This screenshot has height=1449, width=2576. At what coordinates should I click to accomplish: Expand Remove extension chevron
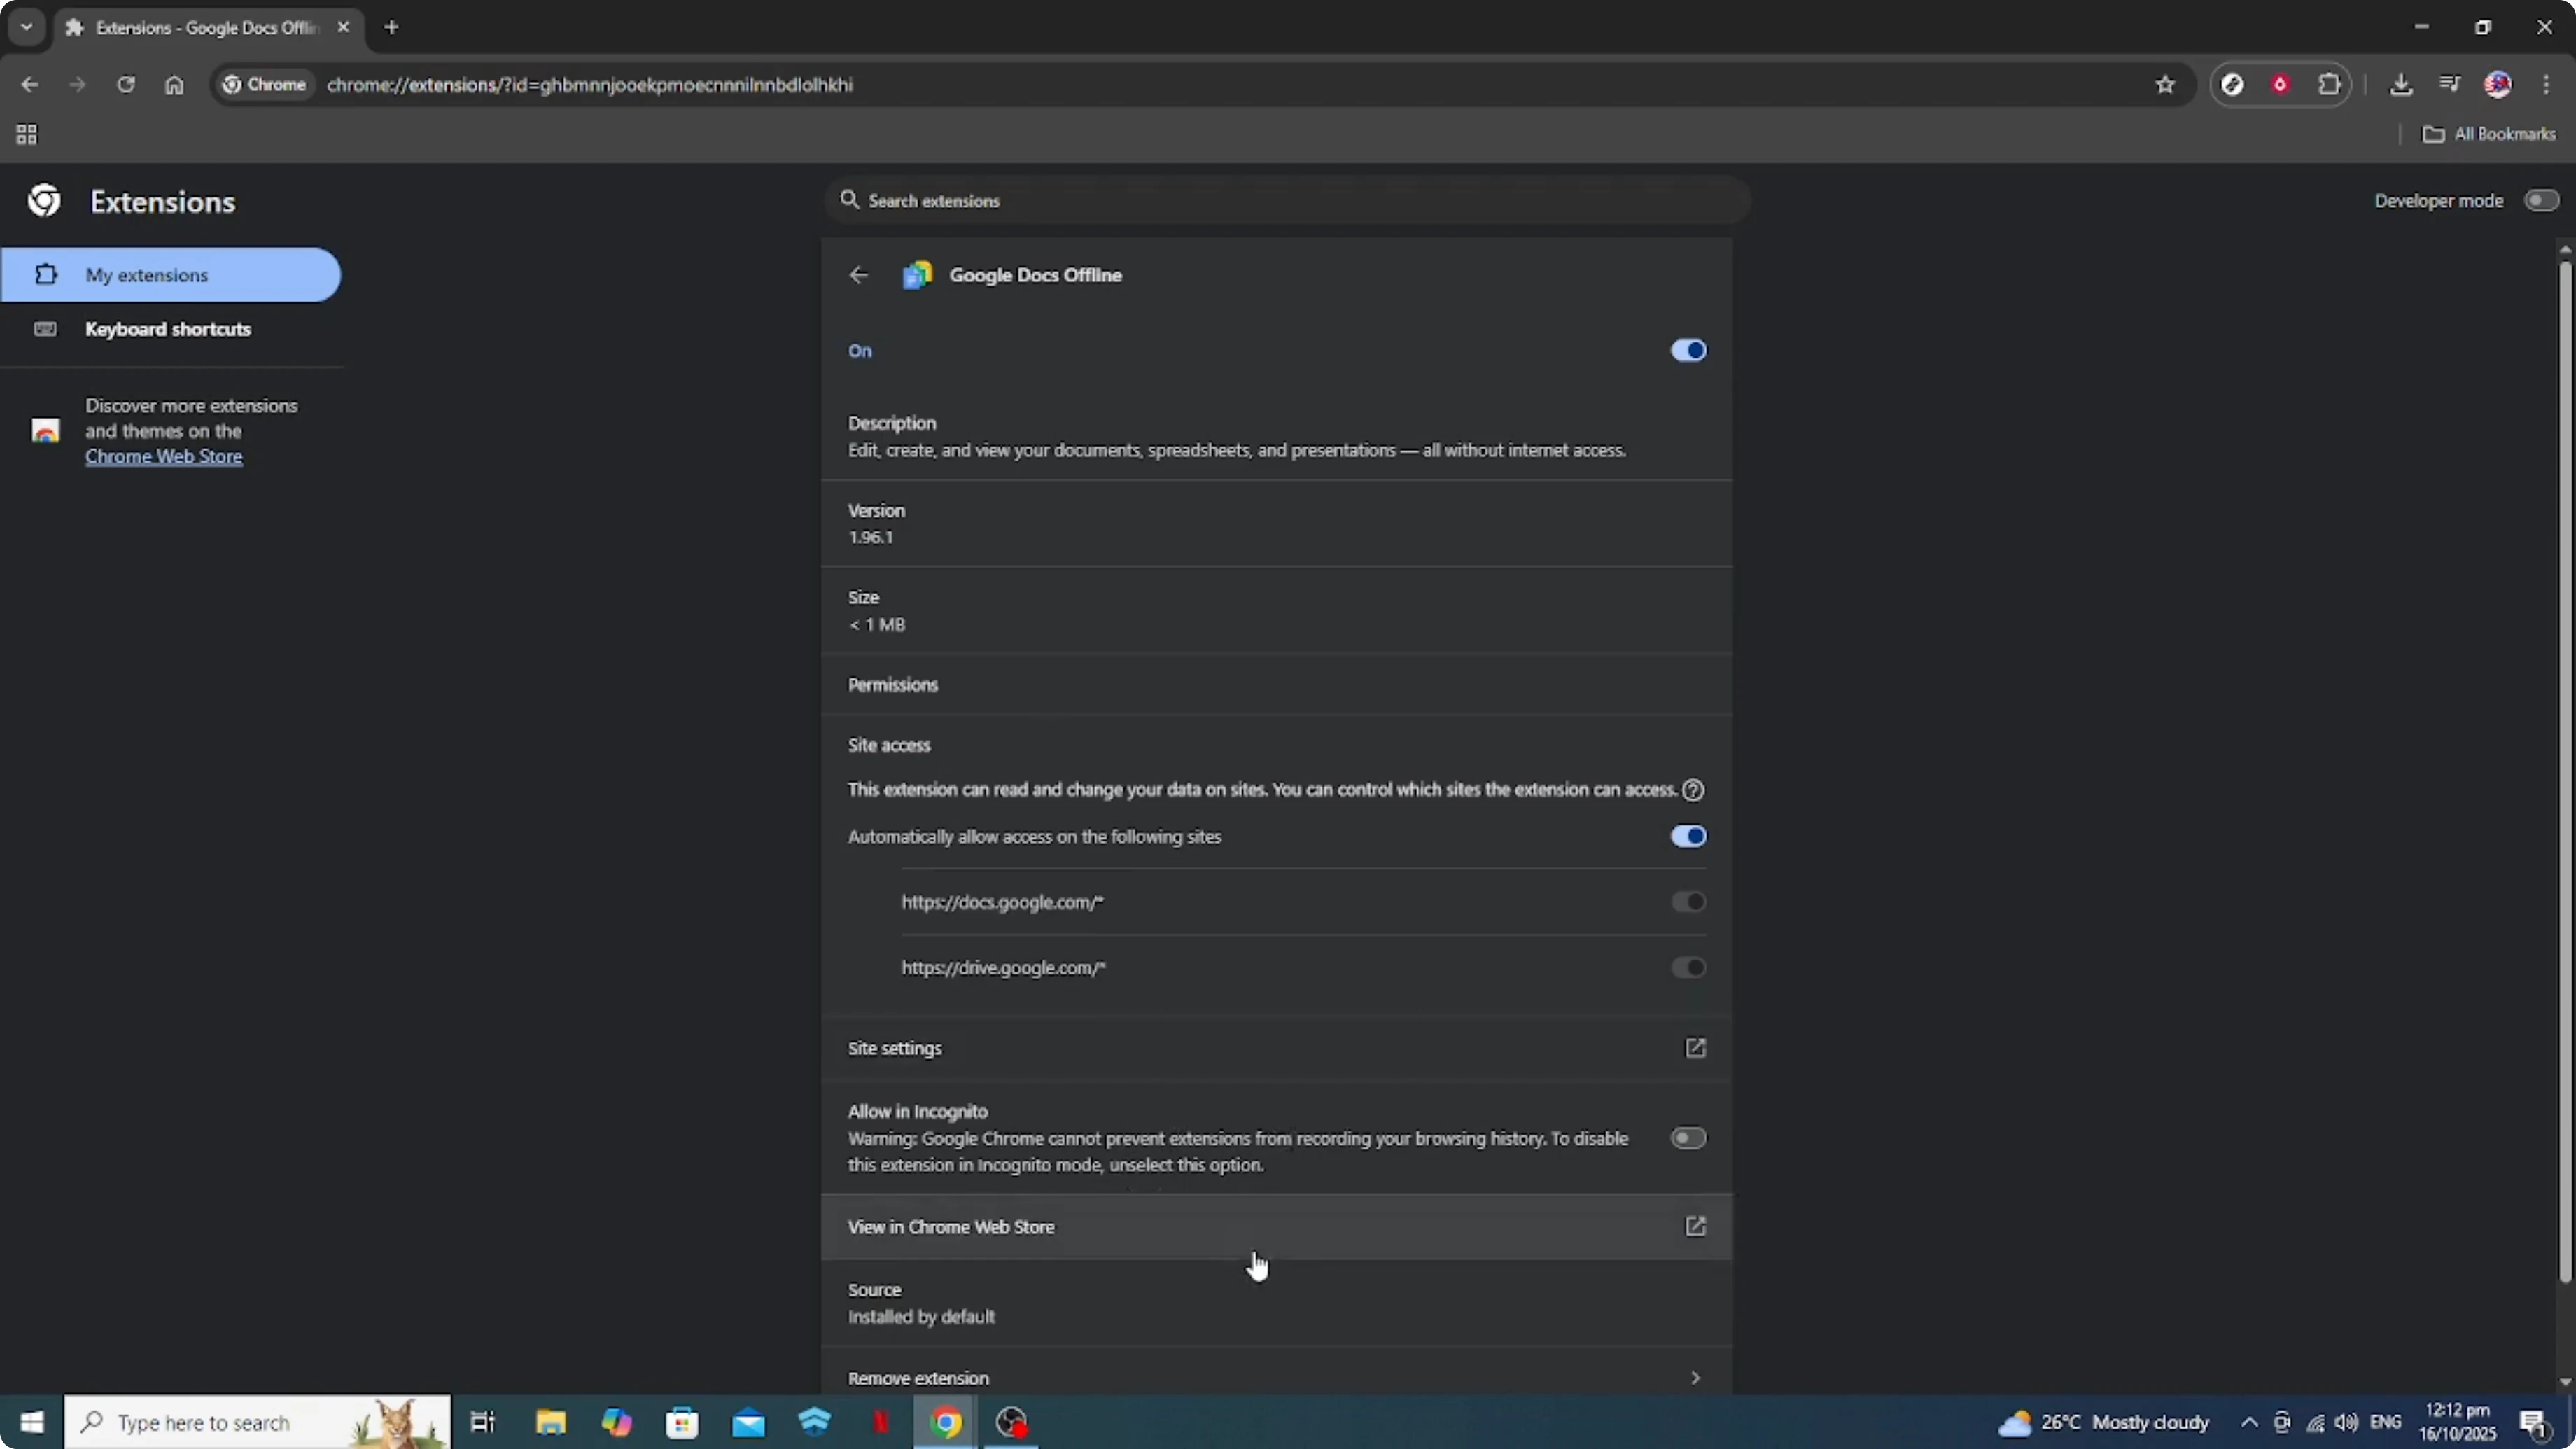[1695, 1378]
